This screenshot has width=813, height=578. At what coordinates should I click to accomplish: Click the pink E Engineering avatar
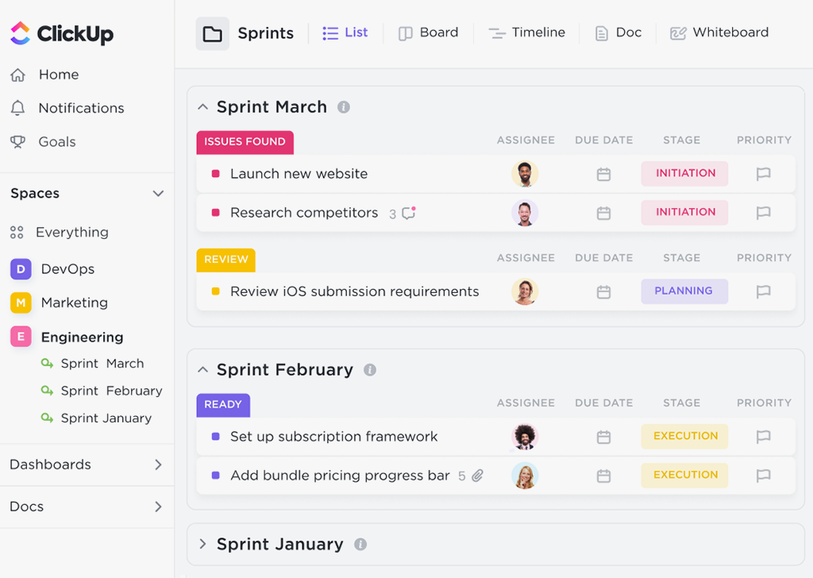click(21, 337)
